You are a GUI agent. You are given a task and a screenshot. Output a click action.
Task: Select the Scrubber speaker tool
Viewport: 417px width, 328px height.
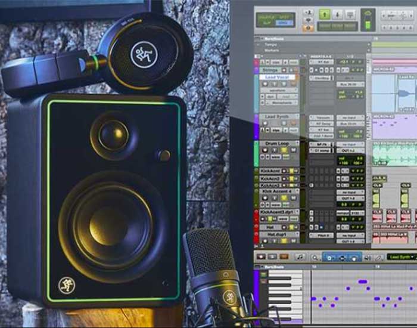(x=368, y=258)
